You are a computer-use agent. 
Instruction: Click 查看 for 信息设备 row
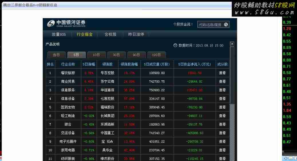point(222,99)
